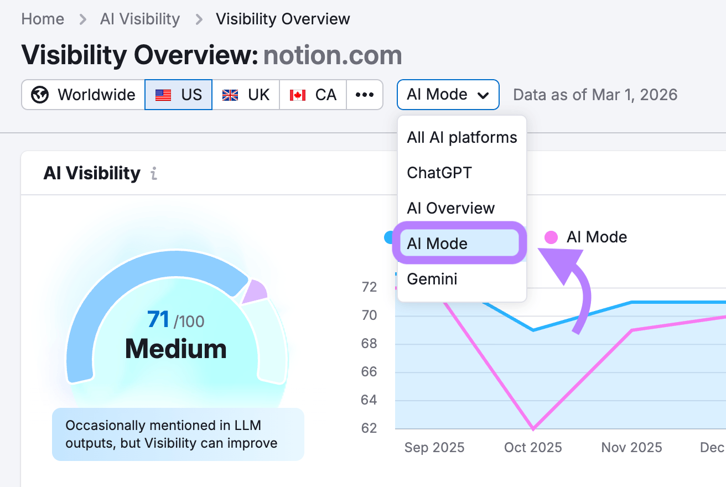This screenshot has width=726, height=487.
Task: Open the AI Visibility breadcrumb link
Action: pyautogui.click(x=140, y=19)
